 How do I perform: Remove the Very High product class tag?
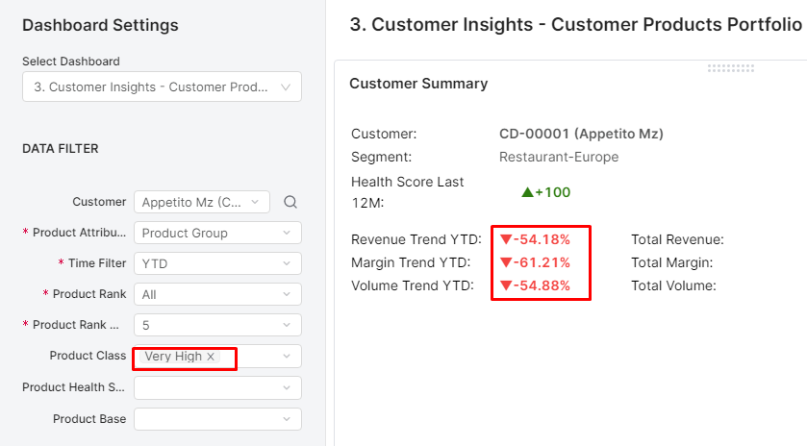pyautogui.click(x=211, y=357)
